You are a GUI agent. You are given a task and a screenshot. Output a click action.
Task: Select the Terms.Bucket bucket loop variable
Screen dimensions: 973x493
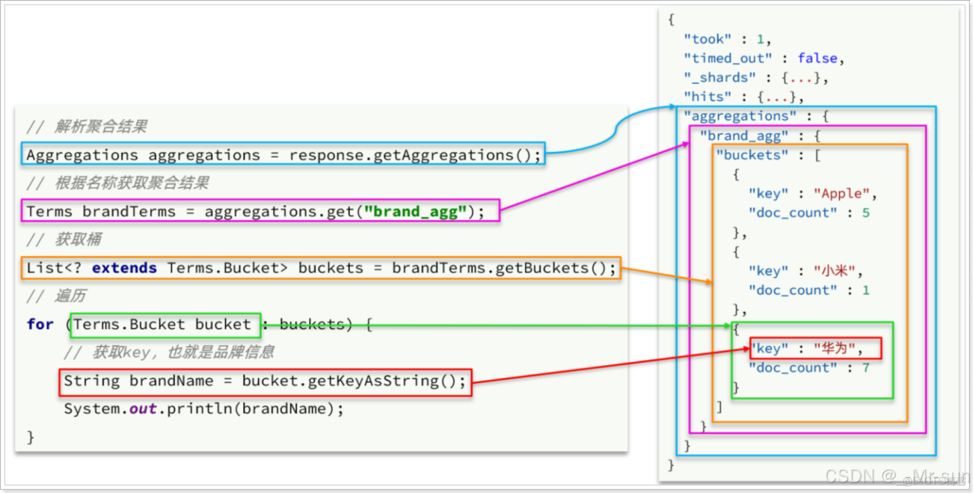[x=164, y=324]
